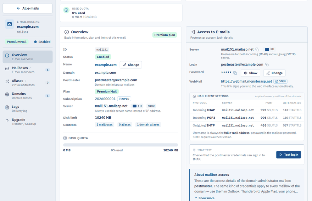Show the hidden postmaster password
Screen dimensions: 312x201
click(x=251, y=73)
